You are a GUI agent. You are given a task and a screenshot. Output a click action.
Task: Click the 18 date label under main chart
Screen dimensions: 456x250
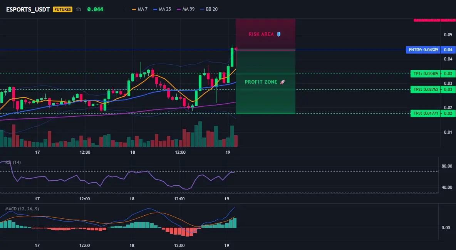pos(132,152)
